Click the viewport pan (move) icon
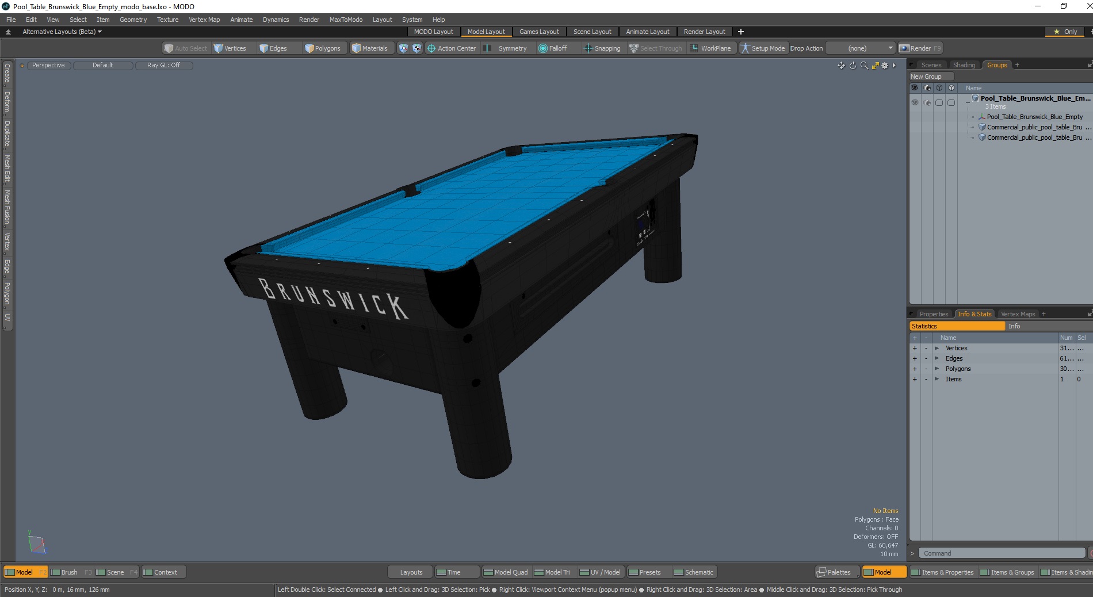The height and width of the screenshot is (597, 1093). [x=841, y=66]
